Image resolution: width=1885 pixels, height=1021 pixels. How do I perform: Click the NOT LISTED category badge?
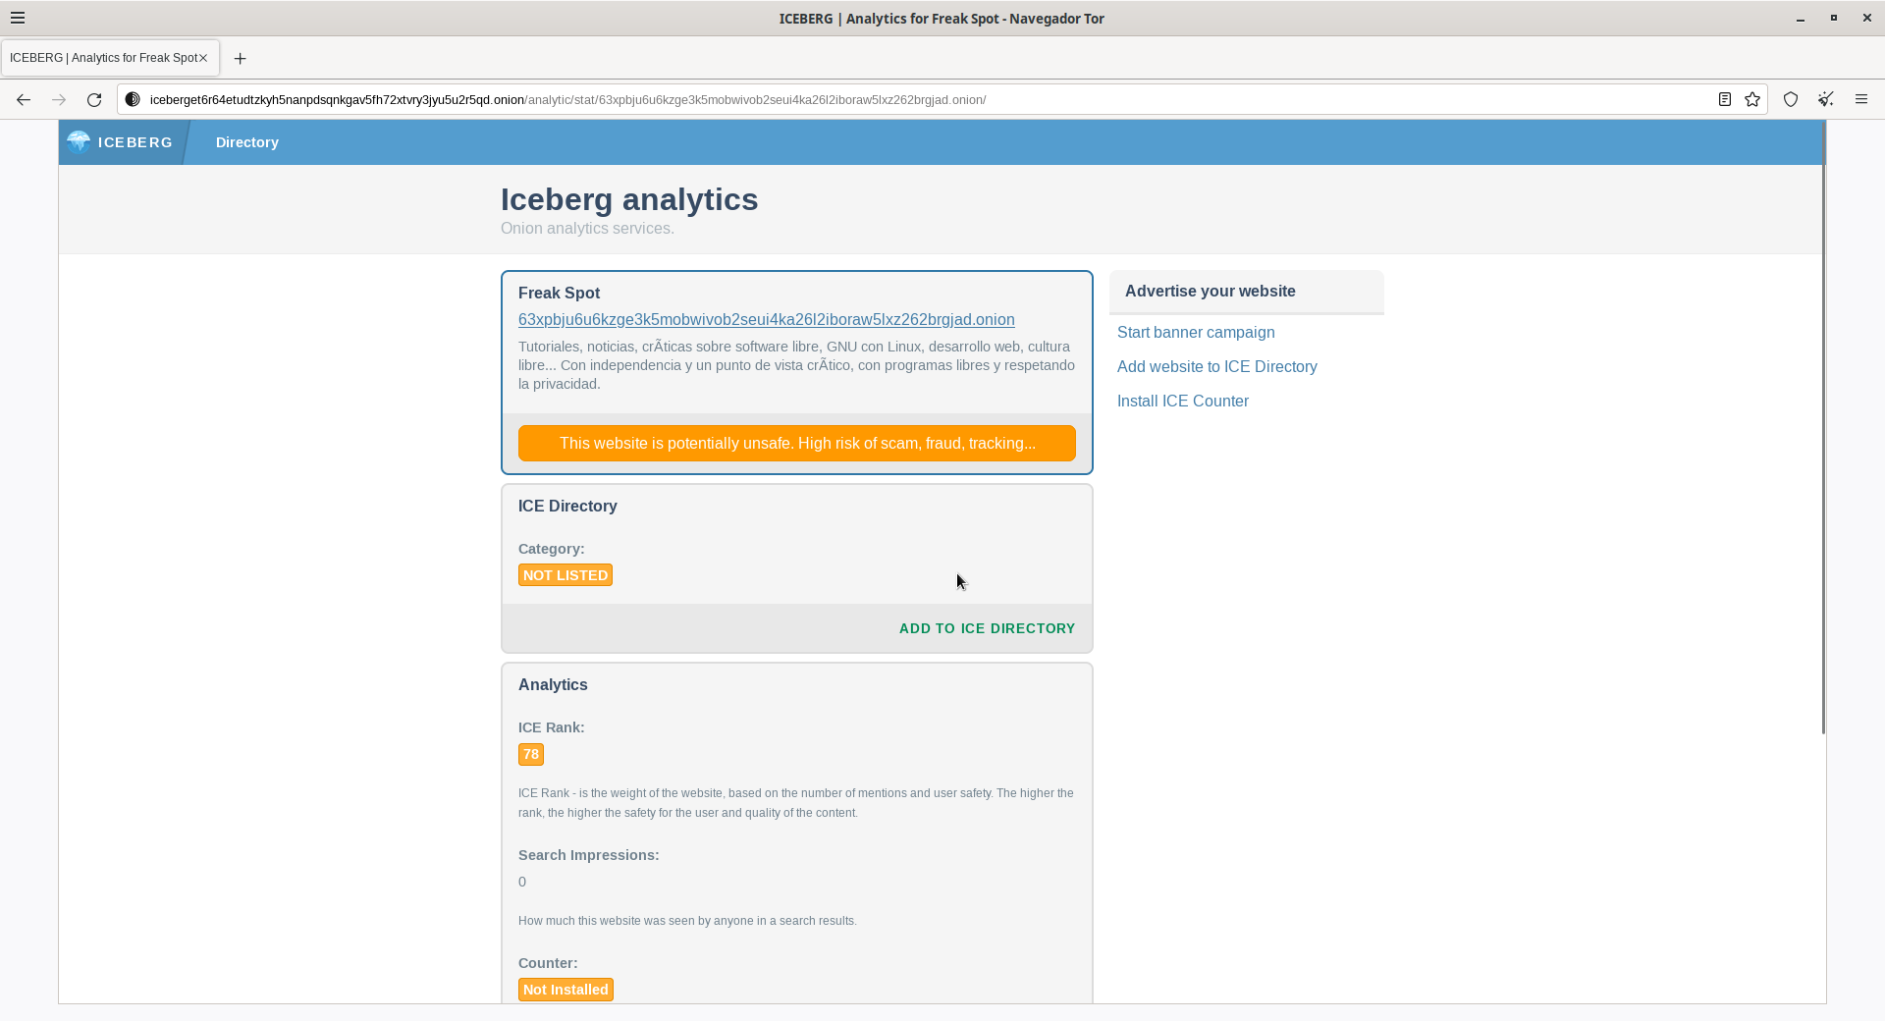pos(565,575)
